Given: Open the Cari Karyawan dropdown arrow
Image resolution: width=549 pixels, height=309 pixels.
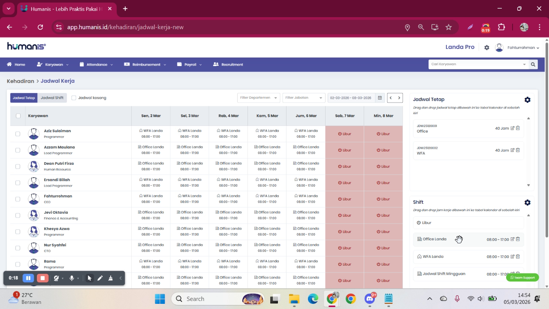Looking at the screenshot, I should click(524, 64).
